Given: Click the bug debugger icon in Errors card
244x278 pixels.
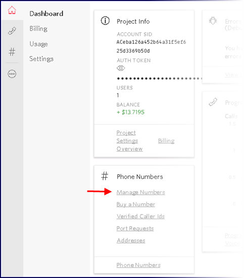Looking at the screenshot, I should click(213, 21).
